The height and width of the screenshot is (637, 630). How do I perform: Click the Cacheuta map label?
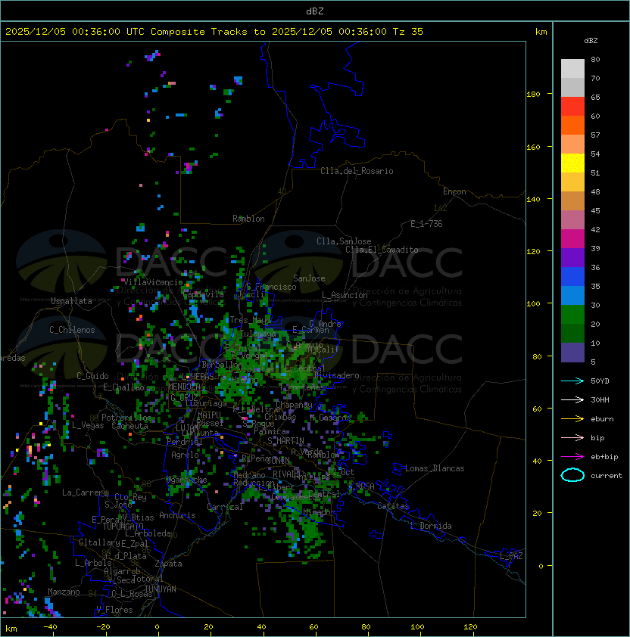pos(129,426)
